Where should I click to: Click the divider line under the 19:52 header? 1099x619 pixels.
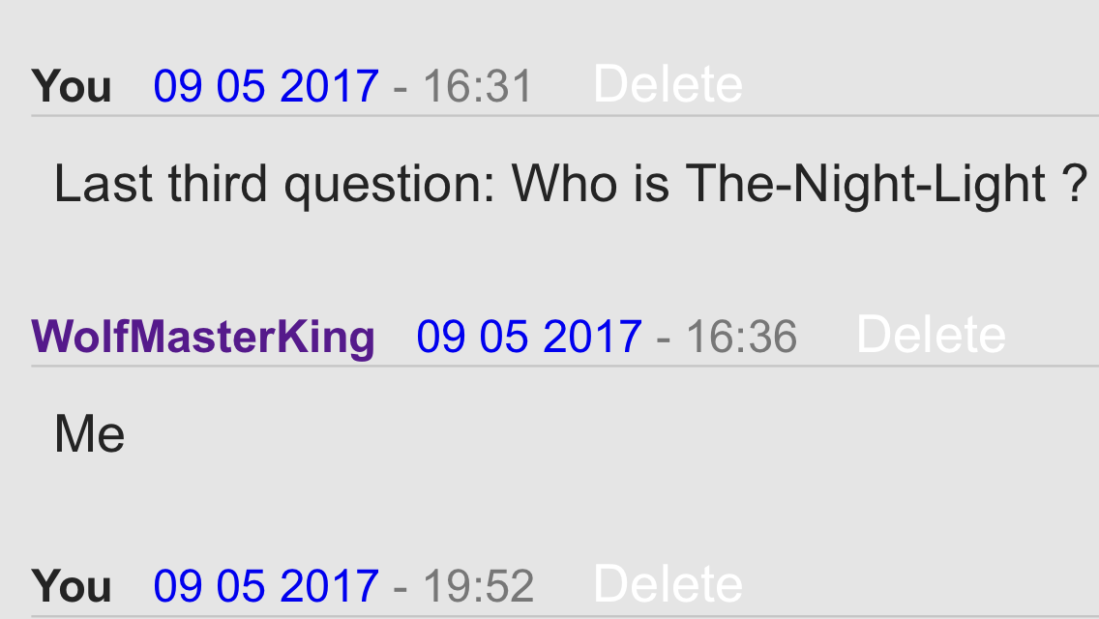tap(565, 616)
